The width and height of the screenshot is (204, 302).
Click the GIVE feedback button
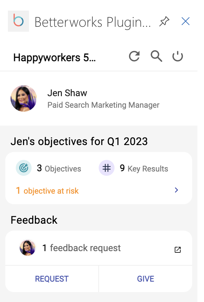coord(145,279)
